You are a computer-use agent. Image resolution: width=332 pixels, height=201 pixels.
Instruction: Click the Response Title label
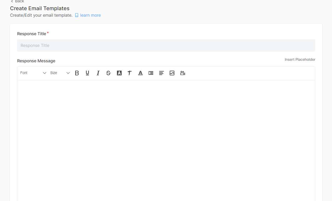[32, 34]
